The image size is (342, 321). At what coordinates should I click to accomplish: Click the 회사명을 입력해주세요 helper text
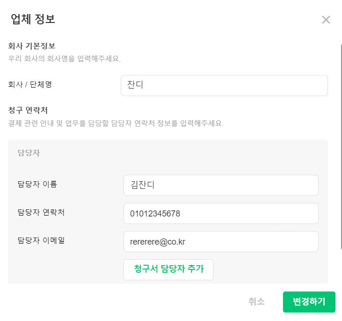65,59
